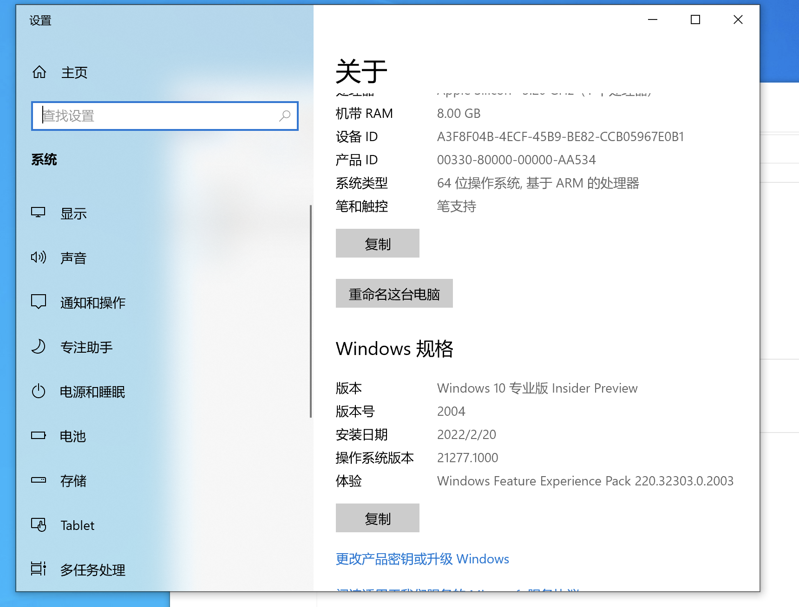This screenshot has height=607, width=799.
Task: Click the battery icon
Action: (39, 435)
